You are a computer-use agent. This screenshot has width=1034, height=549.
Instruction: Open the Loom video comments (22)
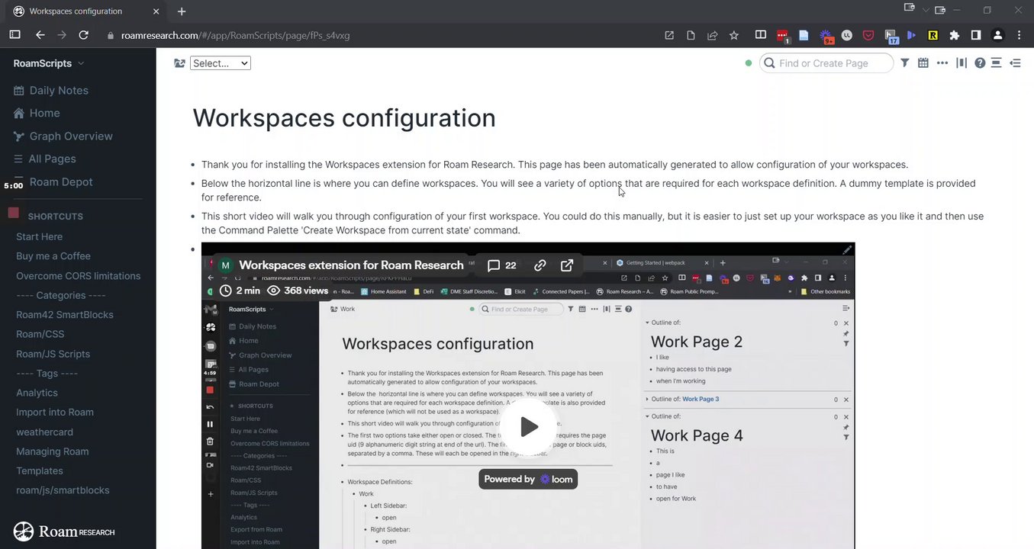501,265
